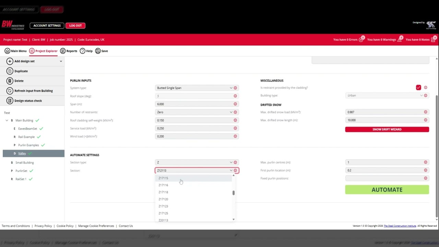Screen dimensions: 439x247
Task: Click section list scroll up arrow
Action: tap(234, 176)
